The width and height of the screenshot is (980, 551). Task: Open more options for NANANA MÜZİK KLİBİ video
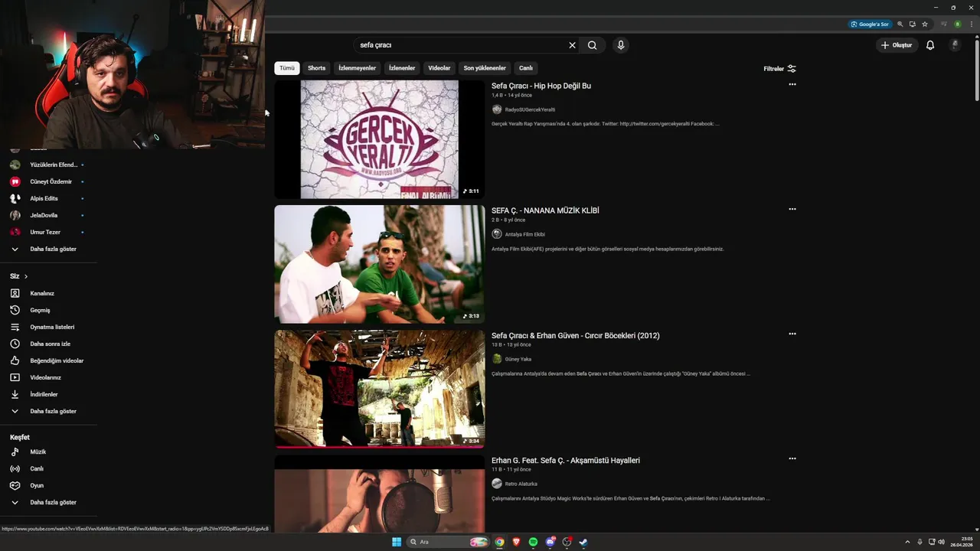(792, 209)
